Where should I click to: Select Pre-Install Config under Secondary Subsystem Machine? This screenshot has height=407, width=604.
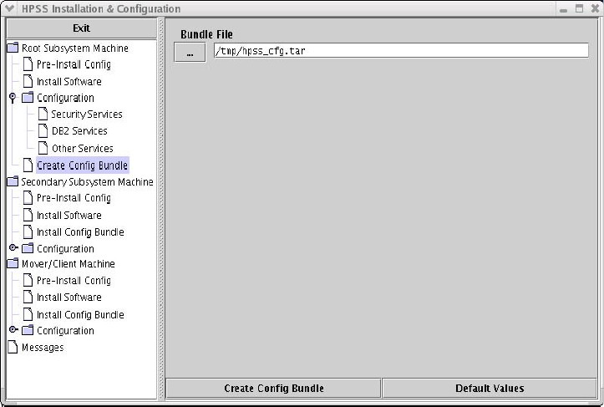click(74, 198)
